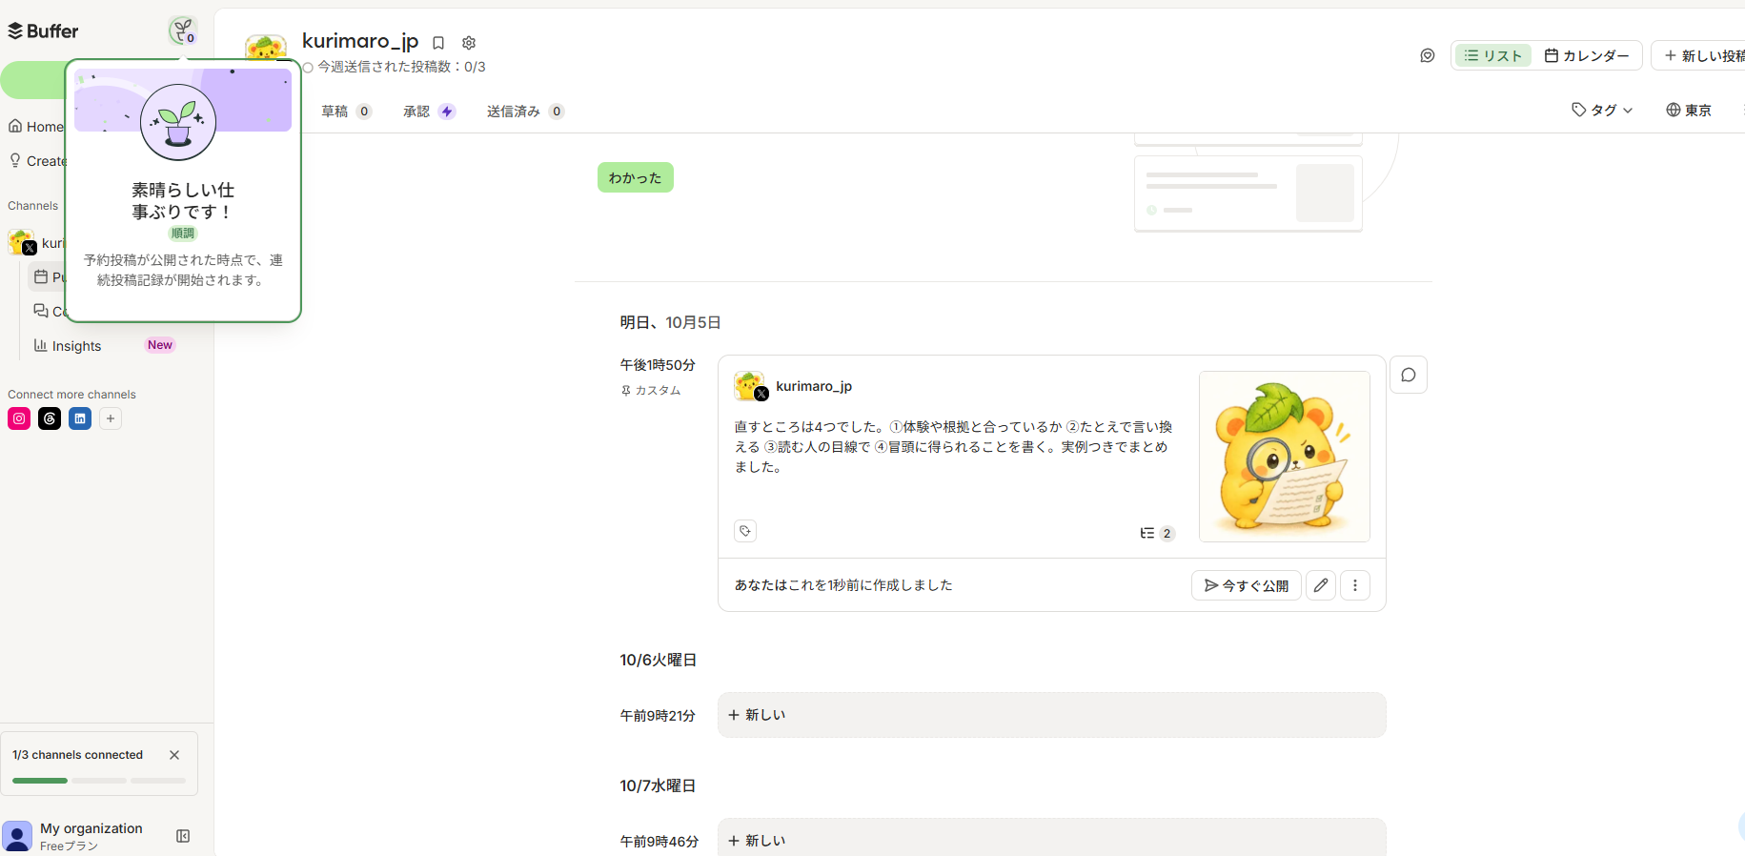Open the thread count icon showing 2
1745x856 pixels.
(x=1157, y=533)
